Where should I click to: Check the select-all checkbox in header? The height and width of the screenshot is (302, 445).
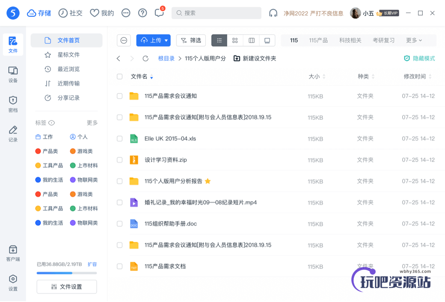point(120,77)
